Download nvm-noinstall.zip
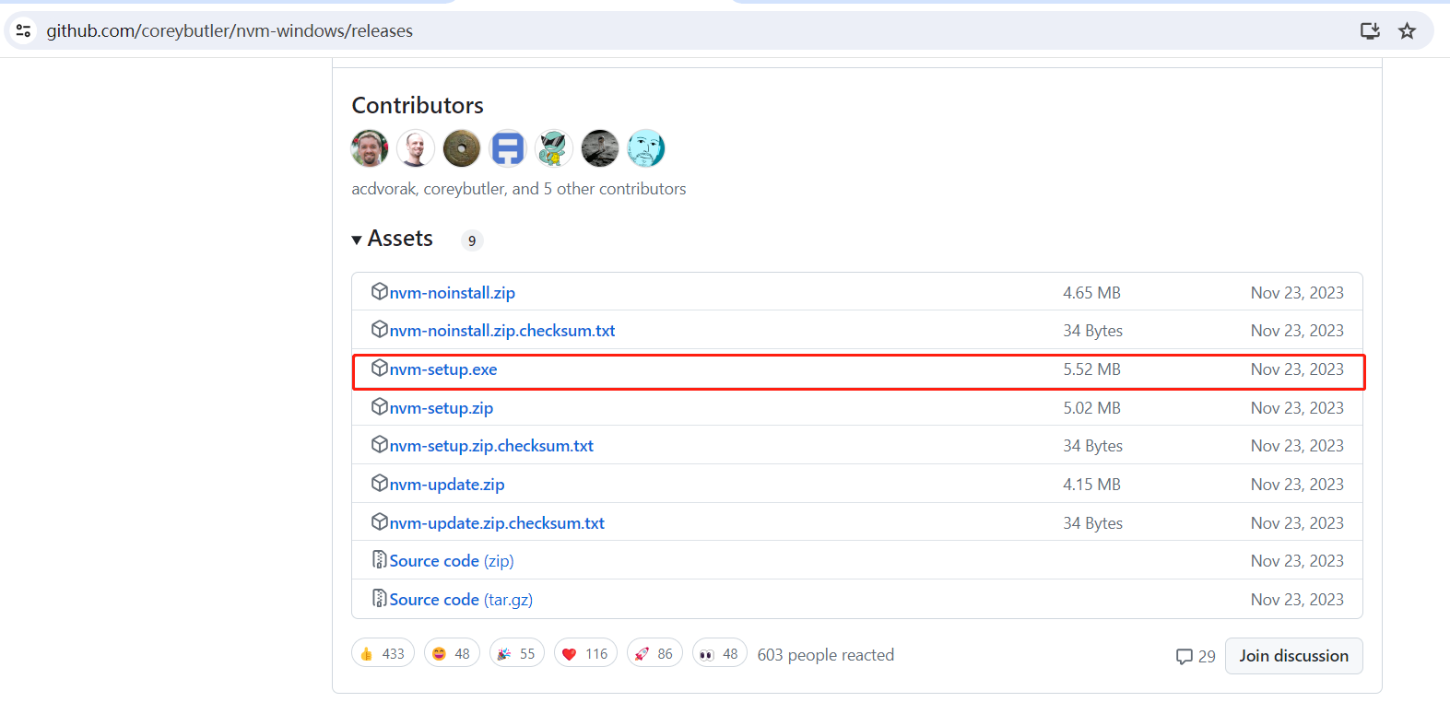 [452, 293]
